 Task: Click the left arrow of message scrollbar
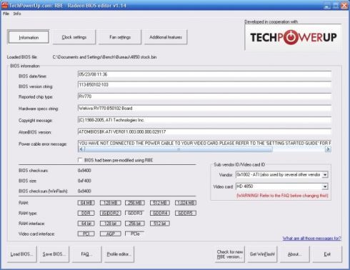coord(81,149)
